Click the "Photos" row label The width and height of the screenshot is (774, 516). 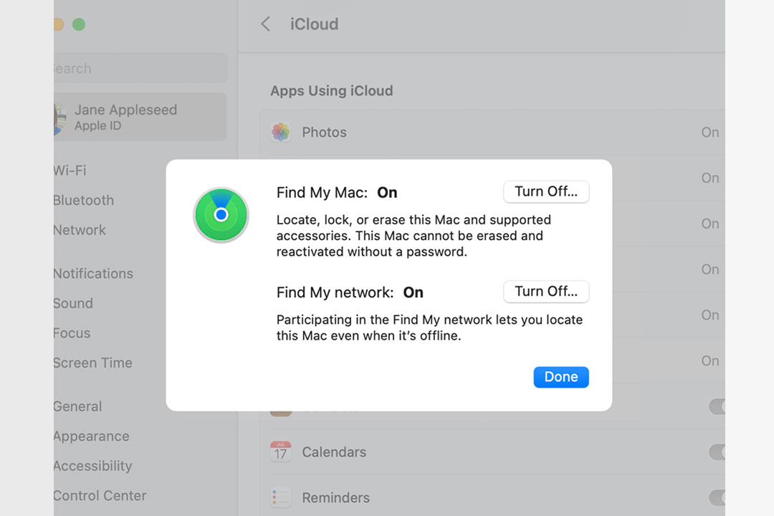325,133
